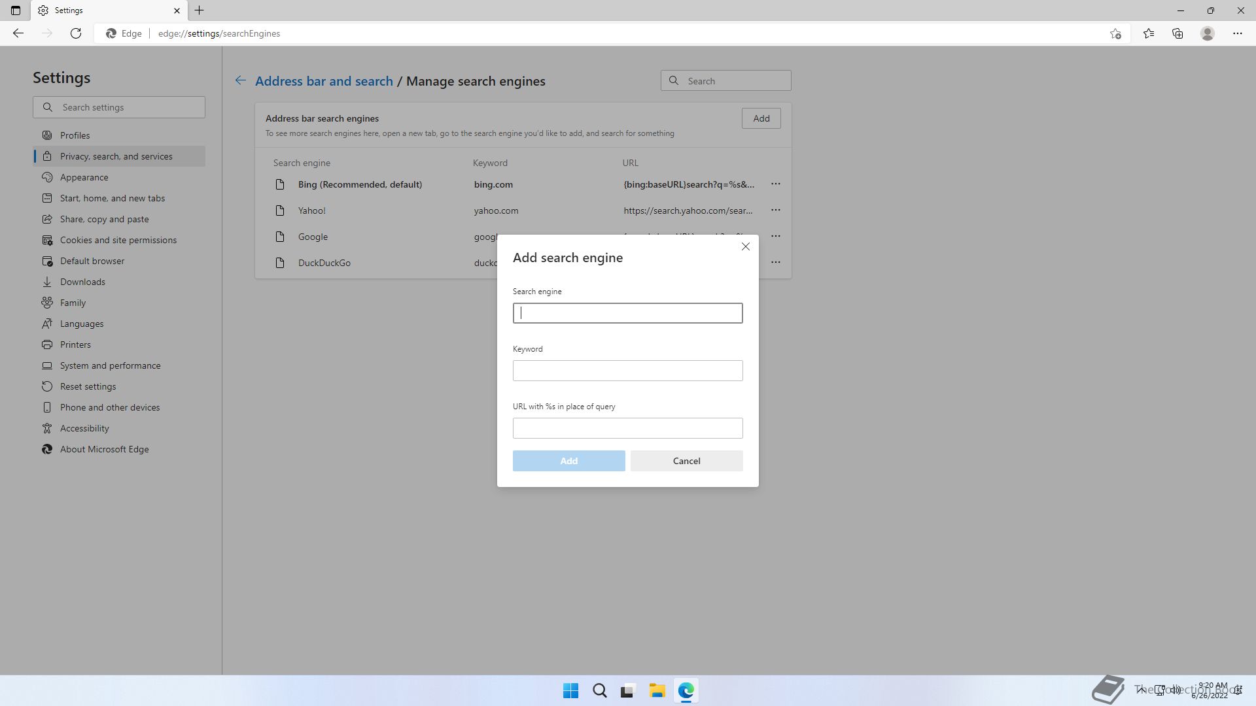
Task: Select Privacy, search, and services
Action: 119,156
